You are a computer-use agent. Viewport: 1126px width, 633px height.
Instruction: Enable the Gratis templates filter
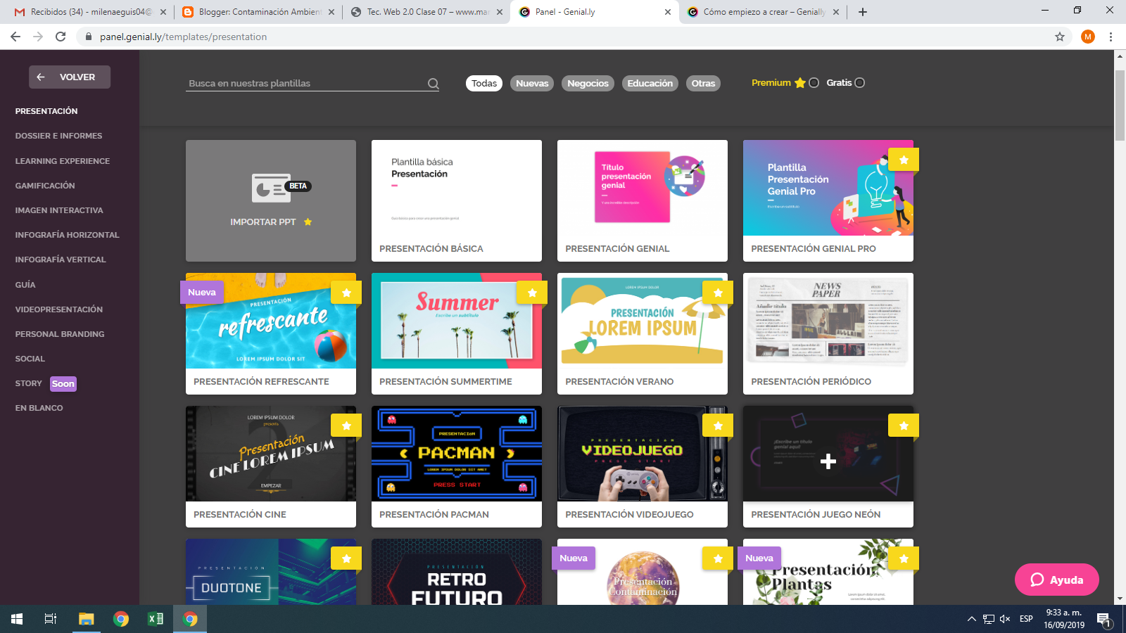[860, 82]
